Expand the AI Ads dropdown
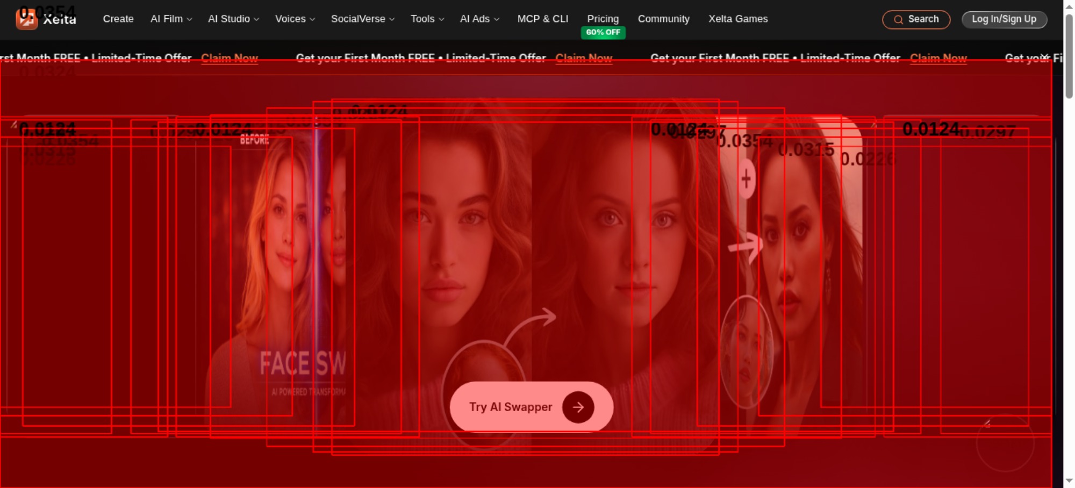This screenshot has height=488, width=1075. tap(479, 19)
